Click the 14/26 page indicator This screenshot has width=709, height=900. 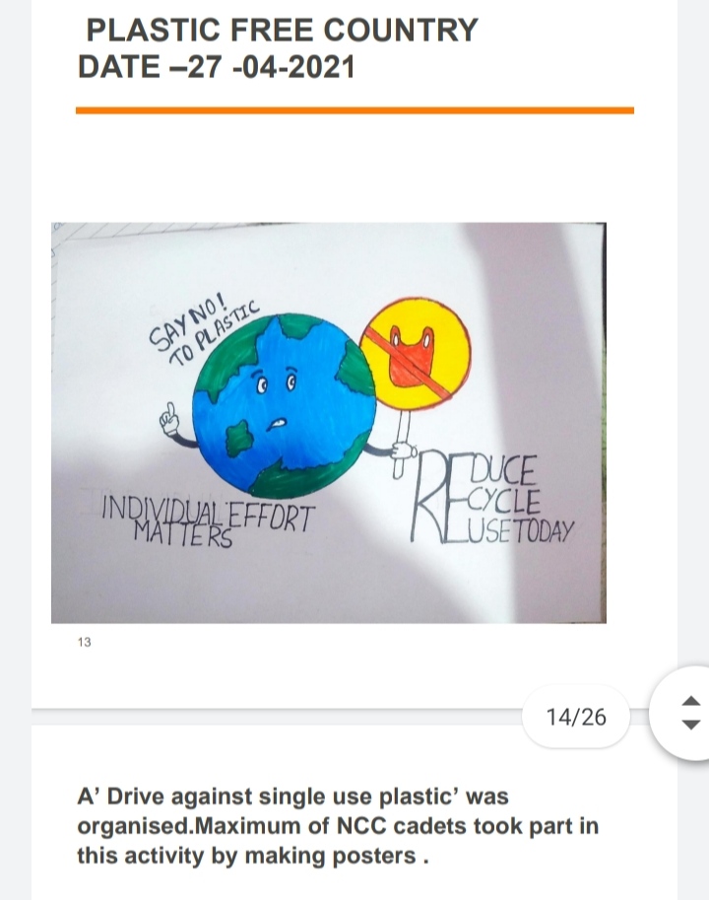576,717
